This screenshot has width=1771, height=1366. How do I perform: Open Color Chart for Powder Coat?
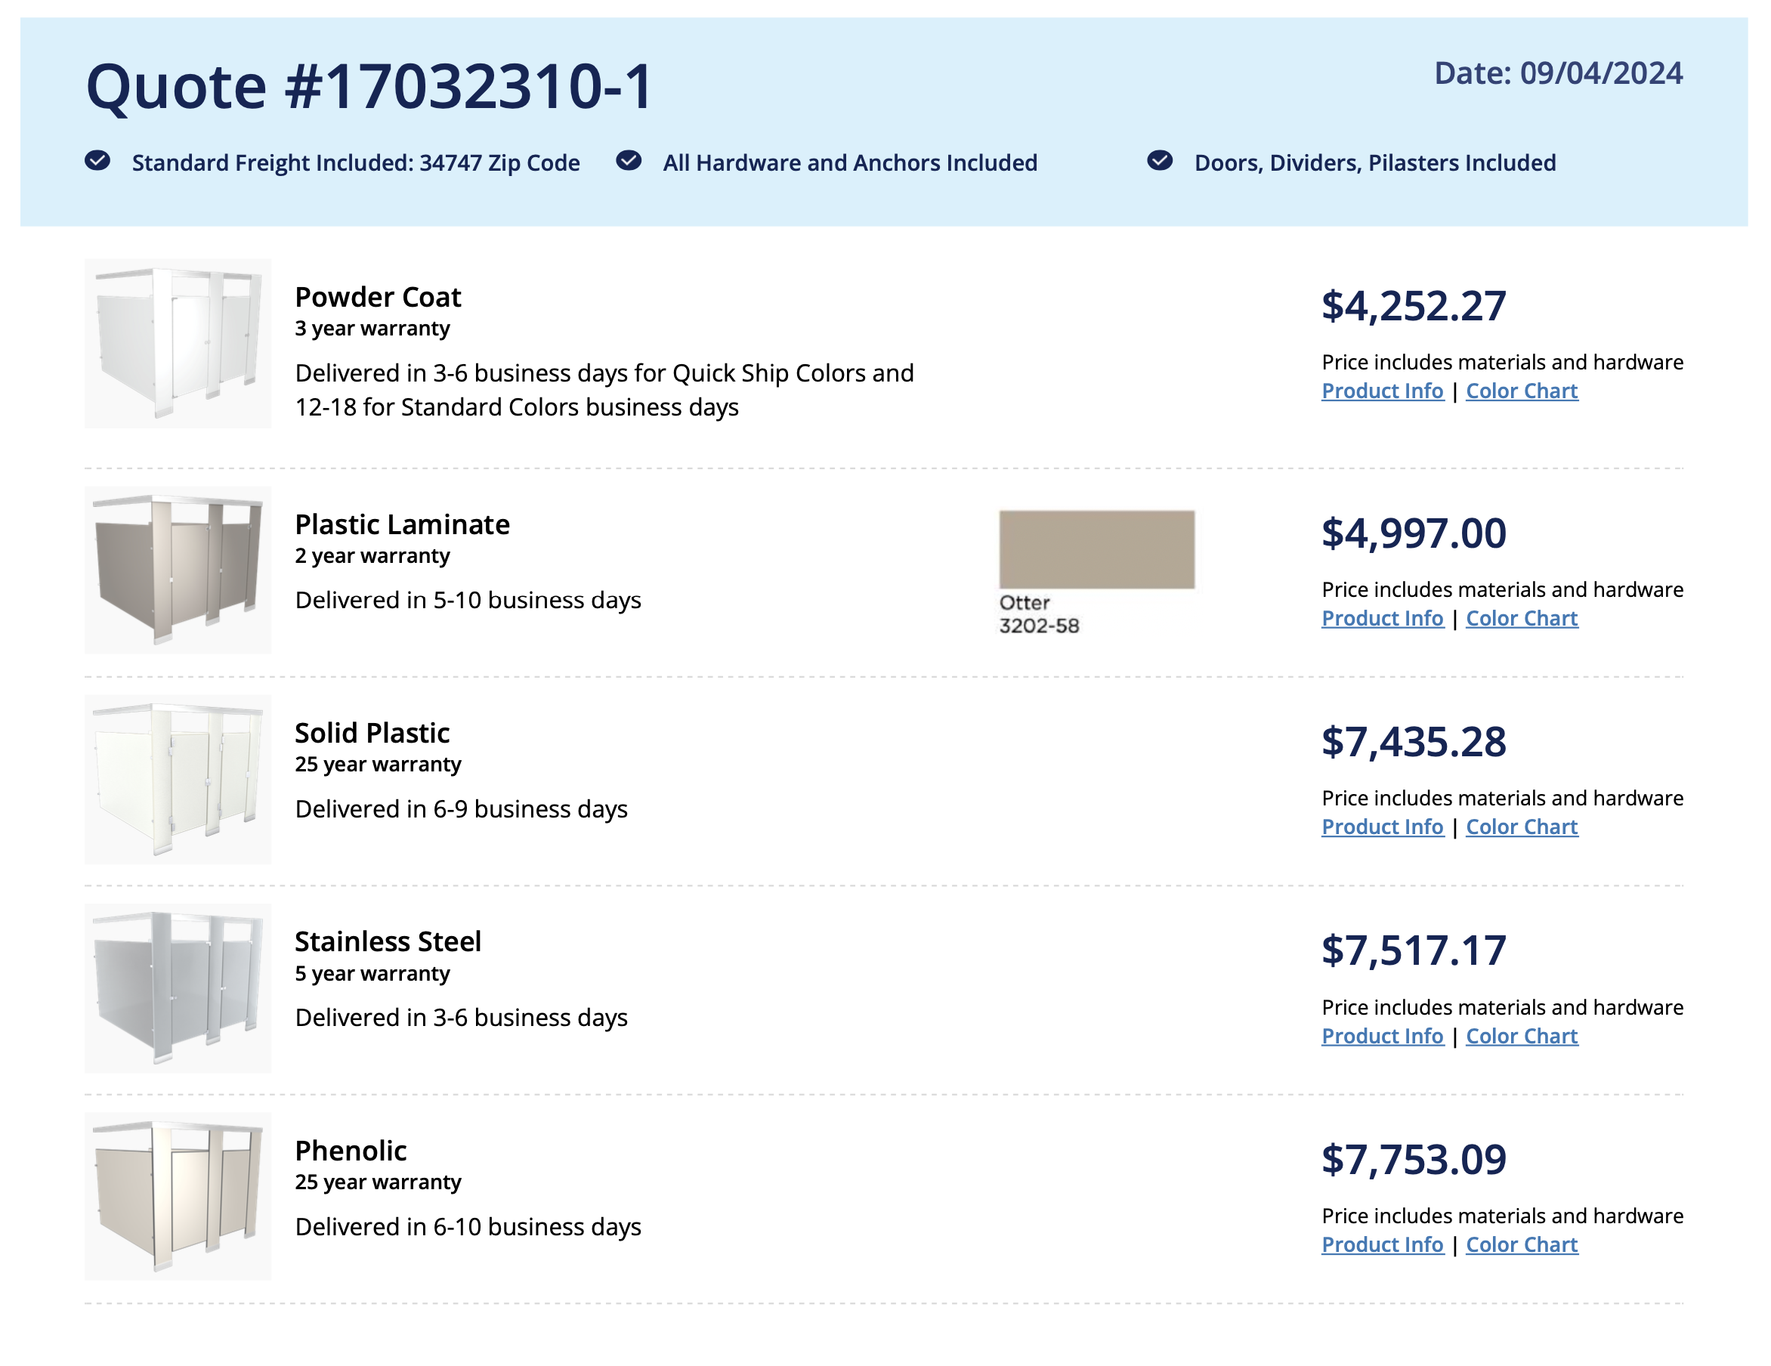(x=1521, y=391)
